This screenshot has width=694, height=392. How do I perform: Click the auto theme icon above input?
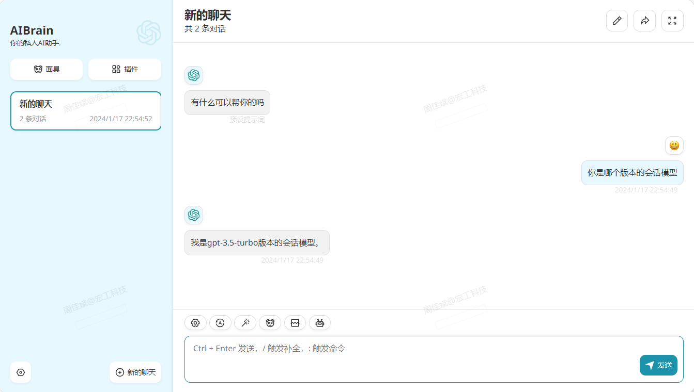point(220,323)
